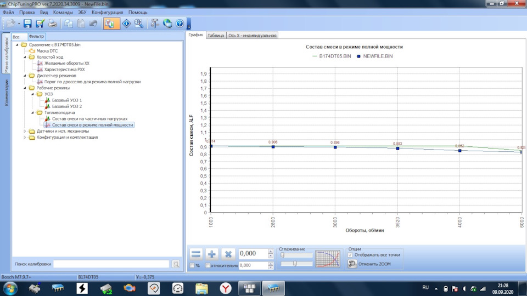527x296 pixels.
Task: Select 'Базовый УОЗ 1' calibration item
Action: pos(67,100)
